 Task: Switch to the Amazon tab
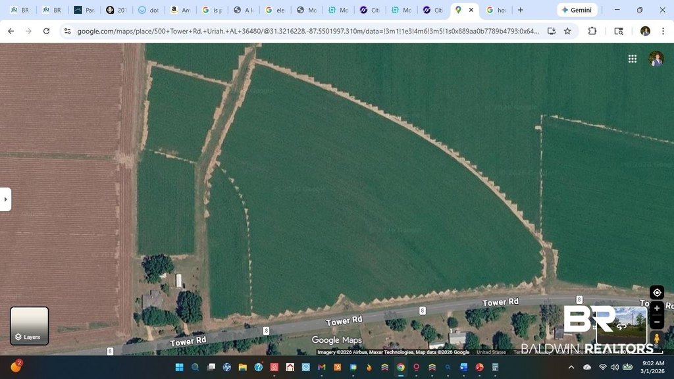pos(180,10)
